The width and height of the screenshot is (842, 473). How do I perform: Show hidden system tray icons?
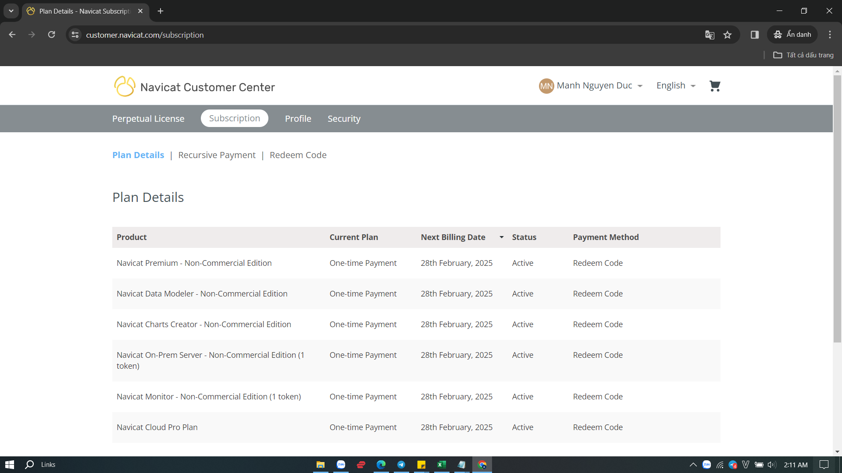pyautogui.click(x=693, y=465)
